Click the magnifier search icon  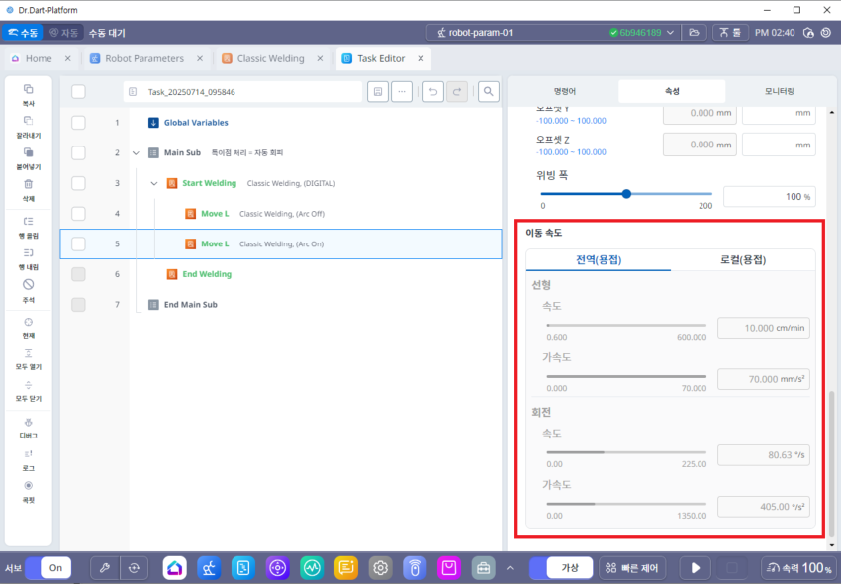click(488, 92)
